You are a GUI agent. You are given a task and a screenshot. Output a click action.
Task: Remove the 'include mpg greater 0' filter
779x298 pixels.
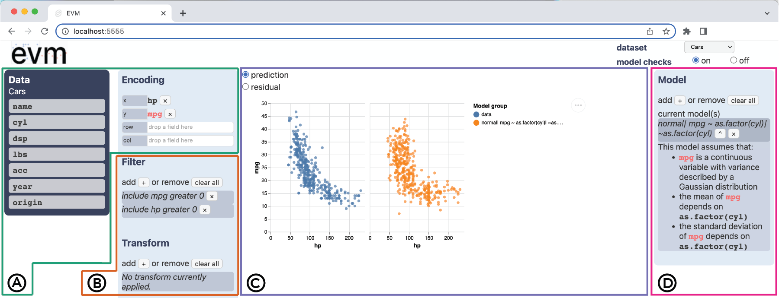click(212, 197)
